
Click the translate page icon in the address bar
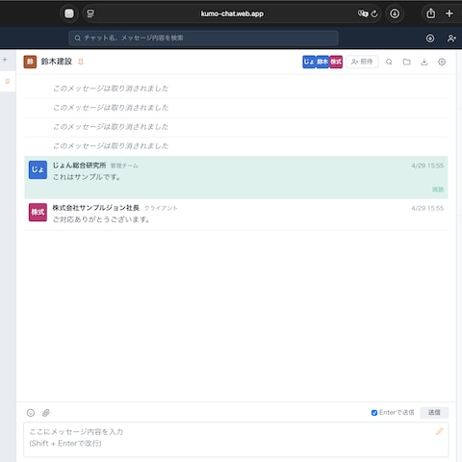(x=363, y=13)
